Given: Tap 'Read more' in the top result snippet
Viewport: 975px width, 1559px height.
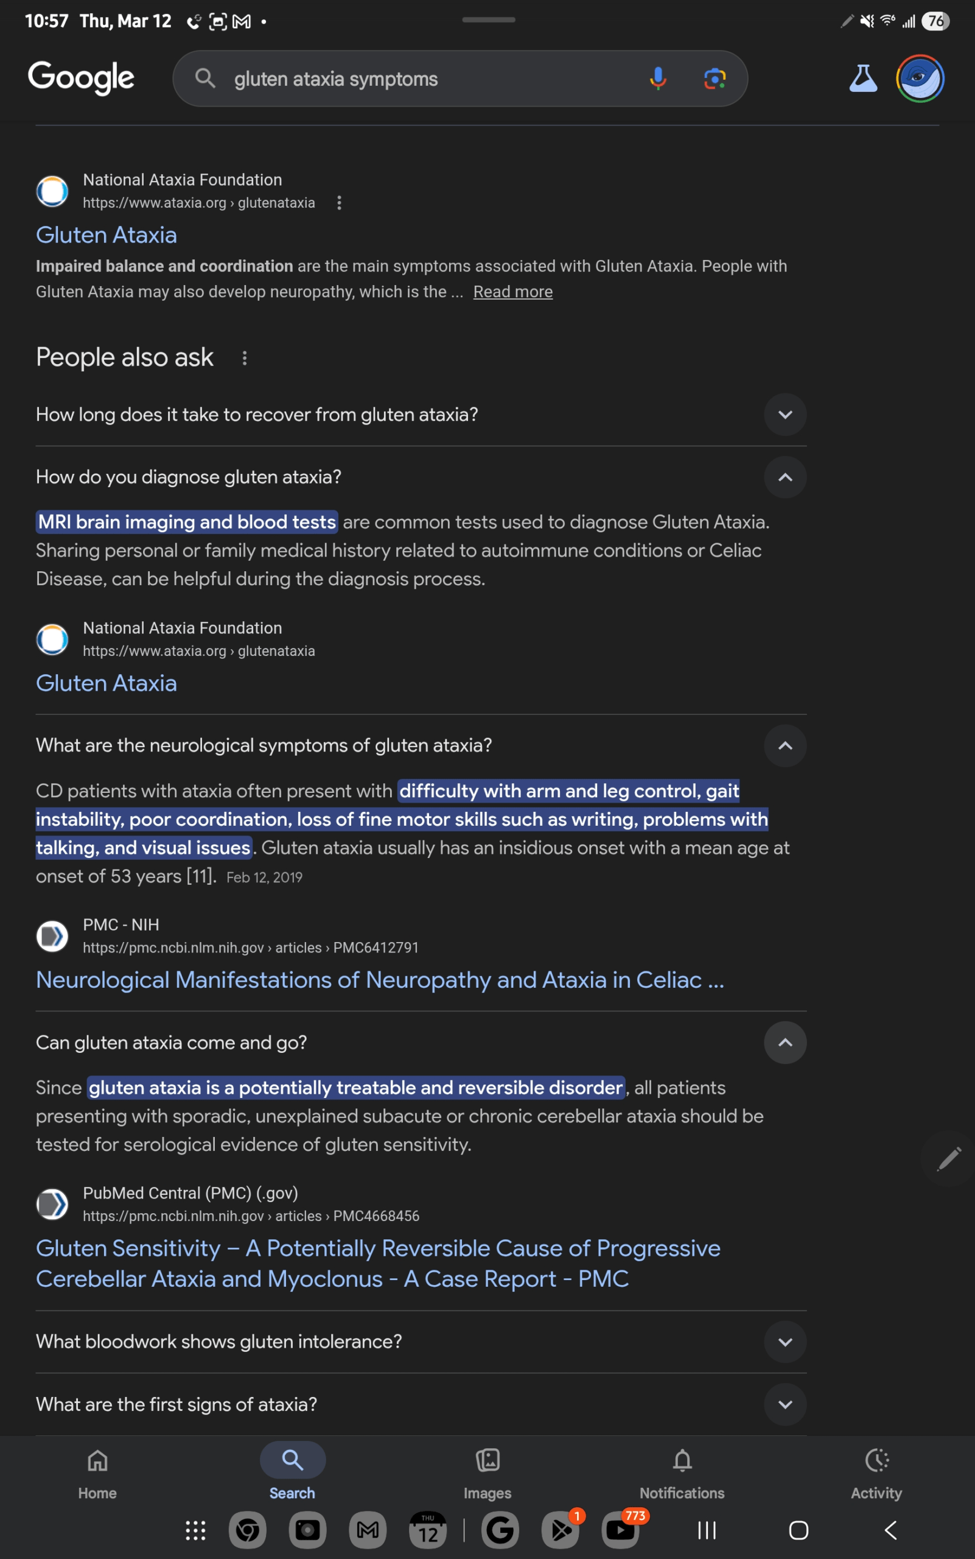Looking at the screenshot, I should 512,292.
